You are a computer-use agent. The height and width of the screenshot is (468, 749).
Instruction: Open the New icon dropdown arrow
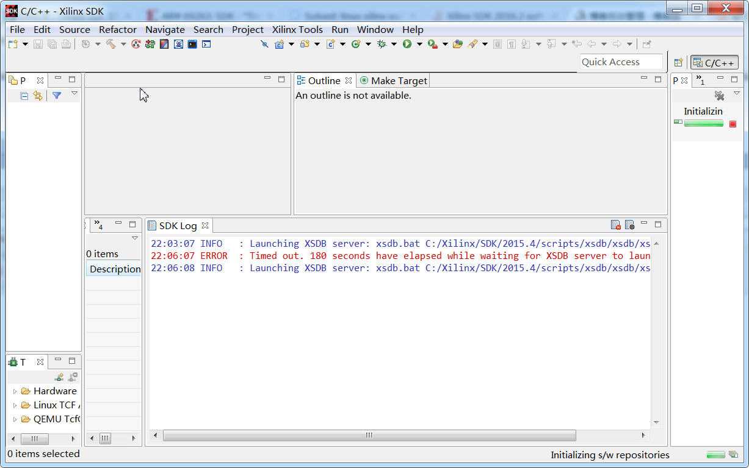pyautogui.click(x=25, y=44)
